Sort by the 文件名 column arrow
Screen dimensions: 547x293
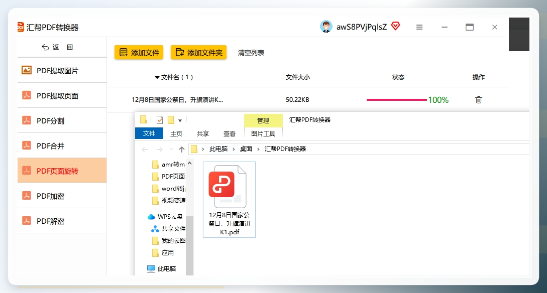pos(157,77)
